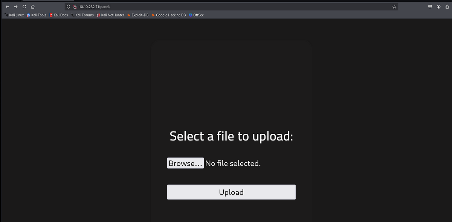Screen dimensions: 452x222
Task: Go forward with the forward arrow
Action: pos(16,7)
